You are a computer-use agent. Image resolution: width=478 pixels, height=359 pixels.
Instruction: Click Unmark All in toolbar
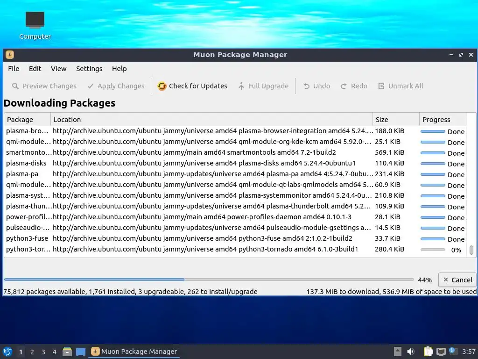pyautogui.click(x=401, y=86)
